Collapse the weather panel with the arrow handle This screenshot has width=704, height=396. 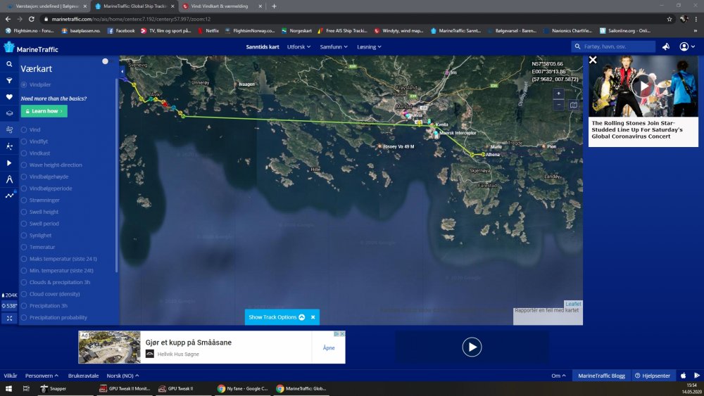pyautogui.click(x=122, y=71)
